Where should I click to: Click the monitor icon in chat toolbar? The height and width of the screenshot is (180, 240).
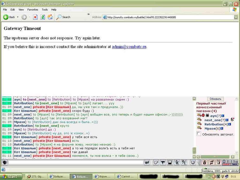(170, 162)
